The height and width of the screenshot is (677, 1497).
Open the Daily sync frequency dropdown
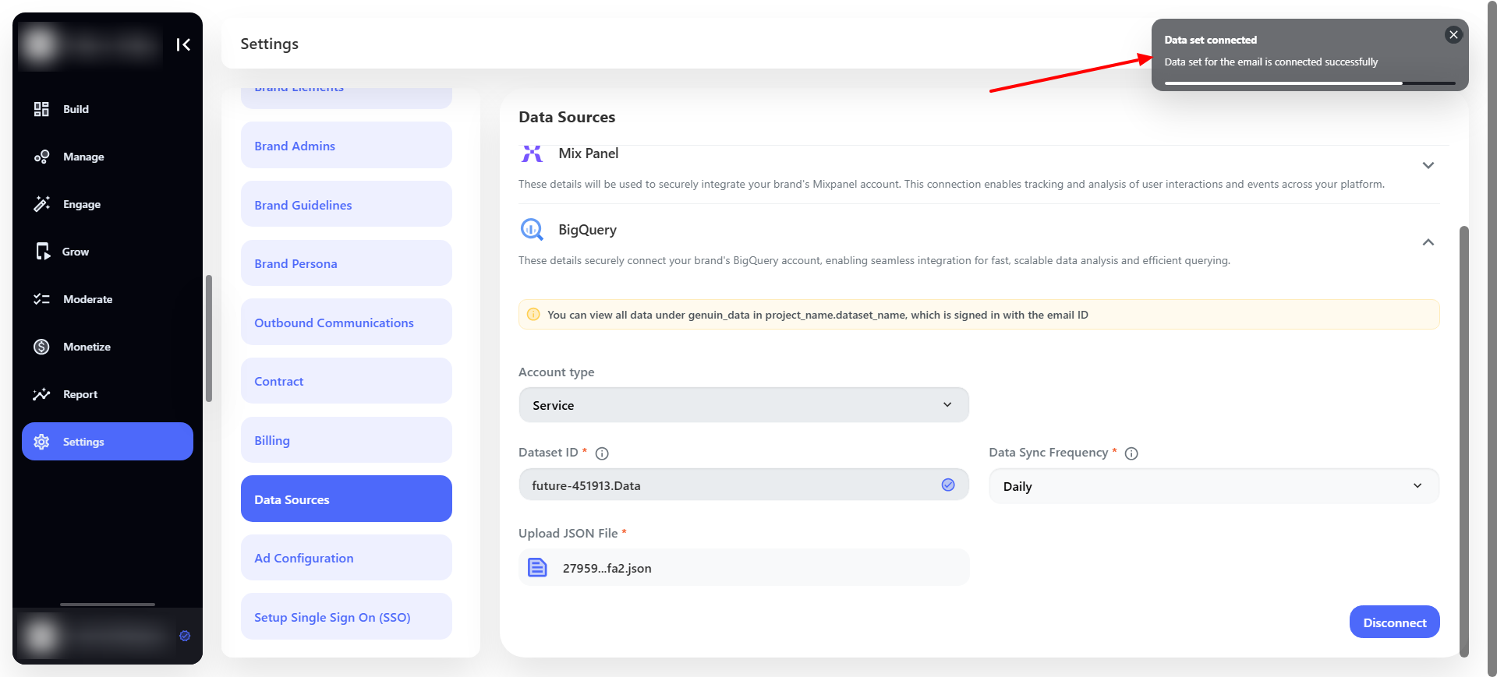[1214, 486]
